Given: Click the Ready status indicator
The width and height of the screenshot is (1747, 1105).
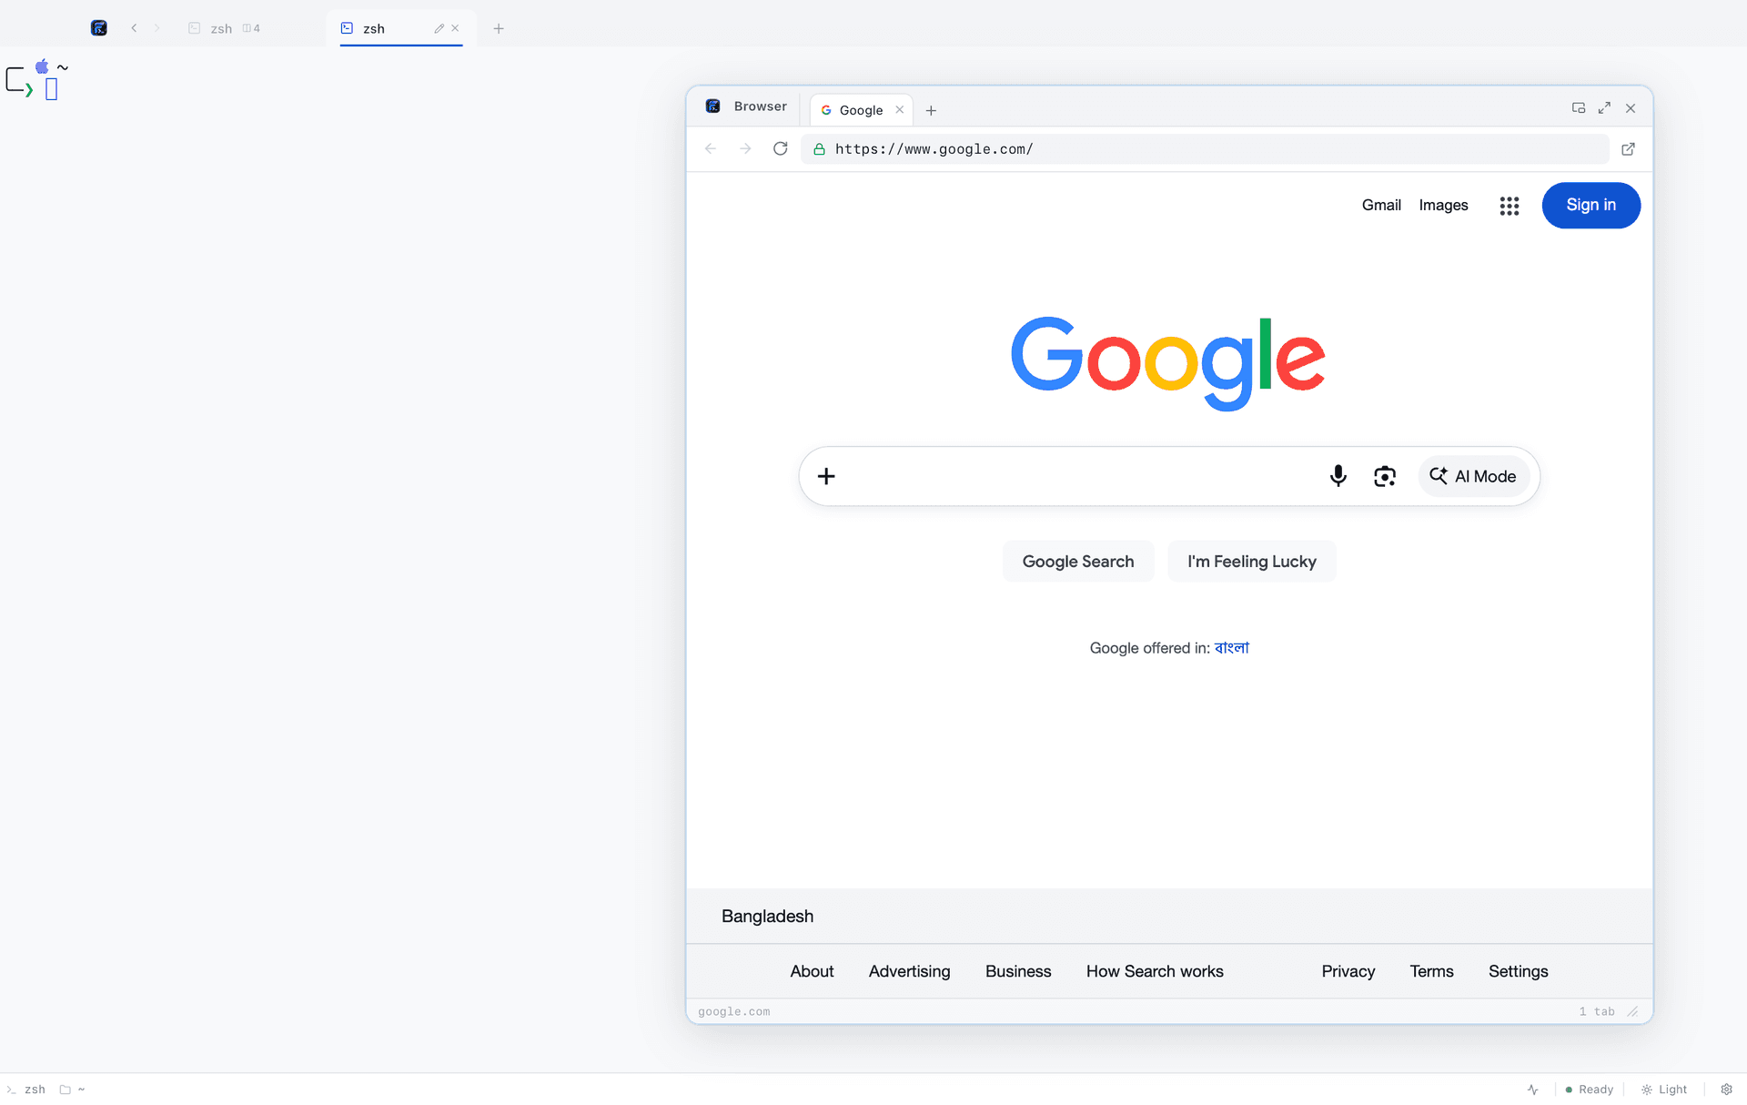Looking at the screenshot, I should pyautogui.click(x=1589, y=1090).
